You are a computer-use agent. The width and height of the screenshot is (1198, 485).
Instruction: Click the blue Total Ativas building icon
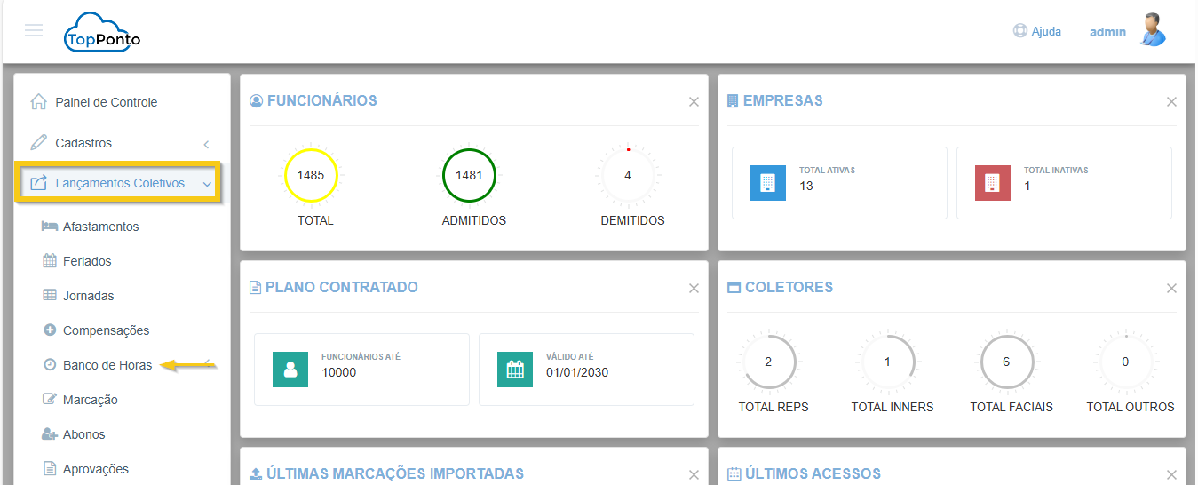[x=767, y=183]
